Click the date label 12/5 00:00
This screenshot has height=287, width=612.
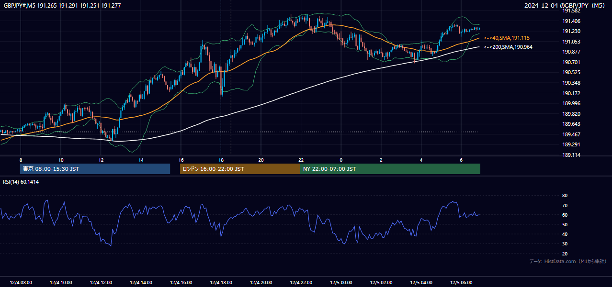(341, 283)
